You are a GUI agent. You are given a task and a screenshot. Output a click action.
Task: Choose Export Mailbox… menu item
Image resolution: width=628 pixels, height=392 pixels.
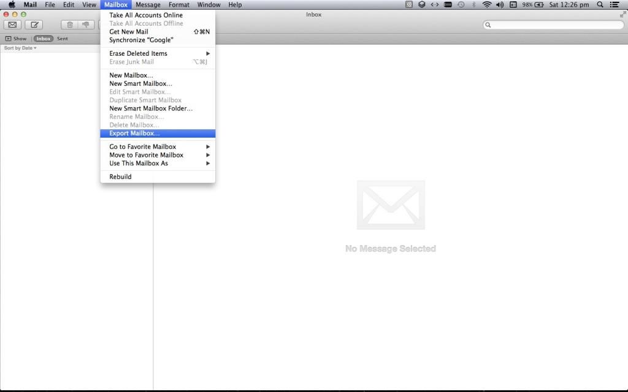pos(158,134)
